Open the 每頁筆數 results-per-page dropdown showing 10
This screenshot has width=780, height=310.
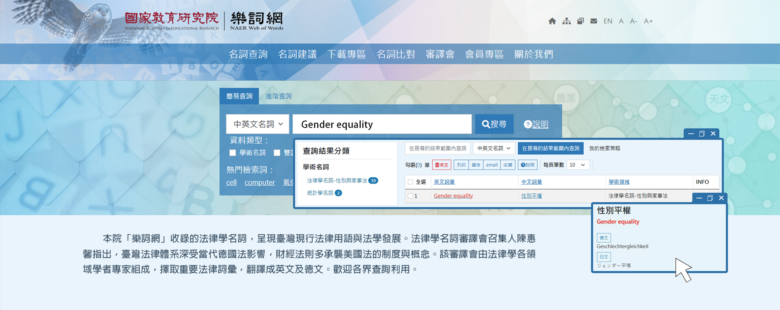point(578,165)
